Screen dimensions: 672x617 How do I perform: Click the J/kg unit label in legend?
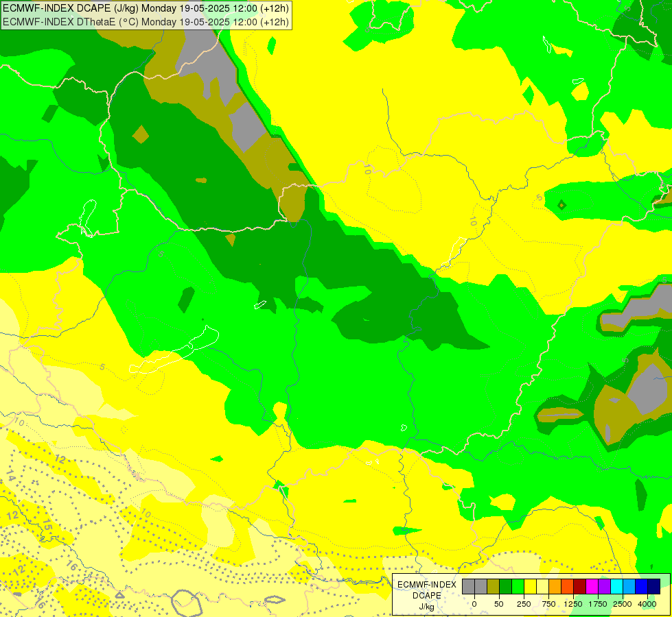[x=427, y=607]
